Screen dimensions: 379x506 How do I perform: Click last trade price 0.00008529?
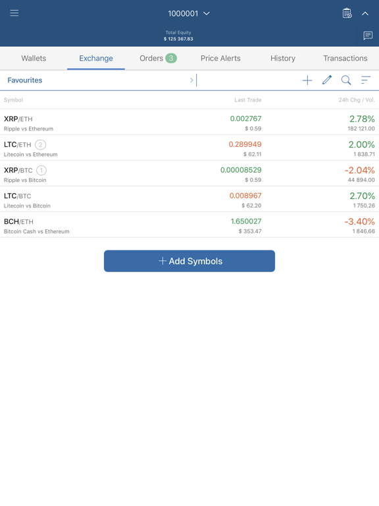click(x=241, y=170)
